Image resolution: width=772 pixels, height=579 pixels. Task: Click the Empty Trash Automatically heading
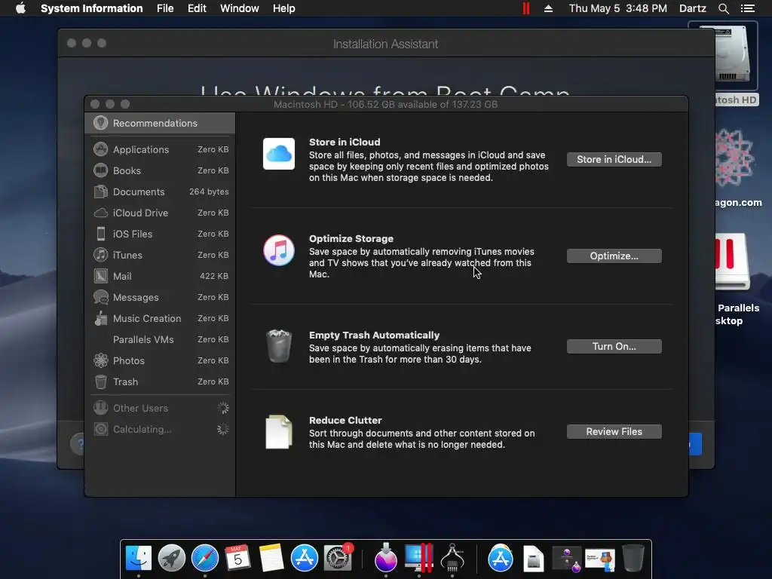[374, 335]
